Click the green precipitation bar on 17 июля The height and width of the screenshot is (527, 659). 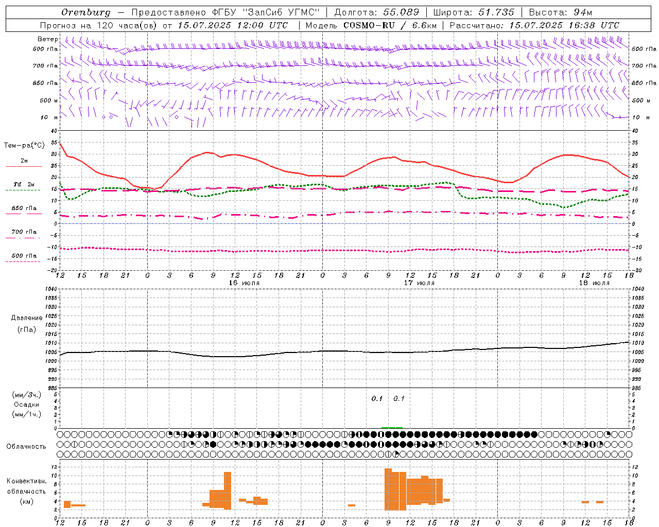pos(392,427)
